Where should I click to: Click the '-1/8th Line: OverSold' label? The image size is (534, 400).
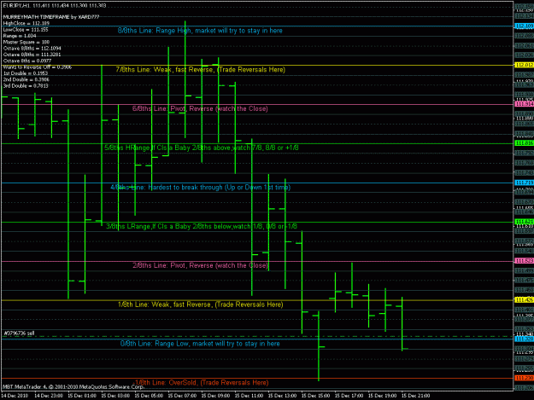click(x=201, y=383)
